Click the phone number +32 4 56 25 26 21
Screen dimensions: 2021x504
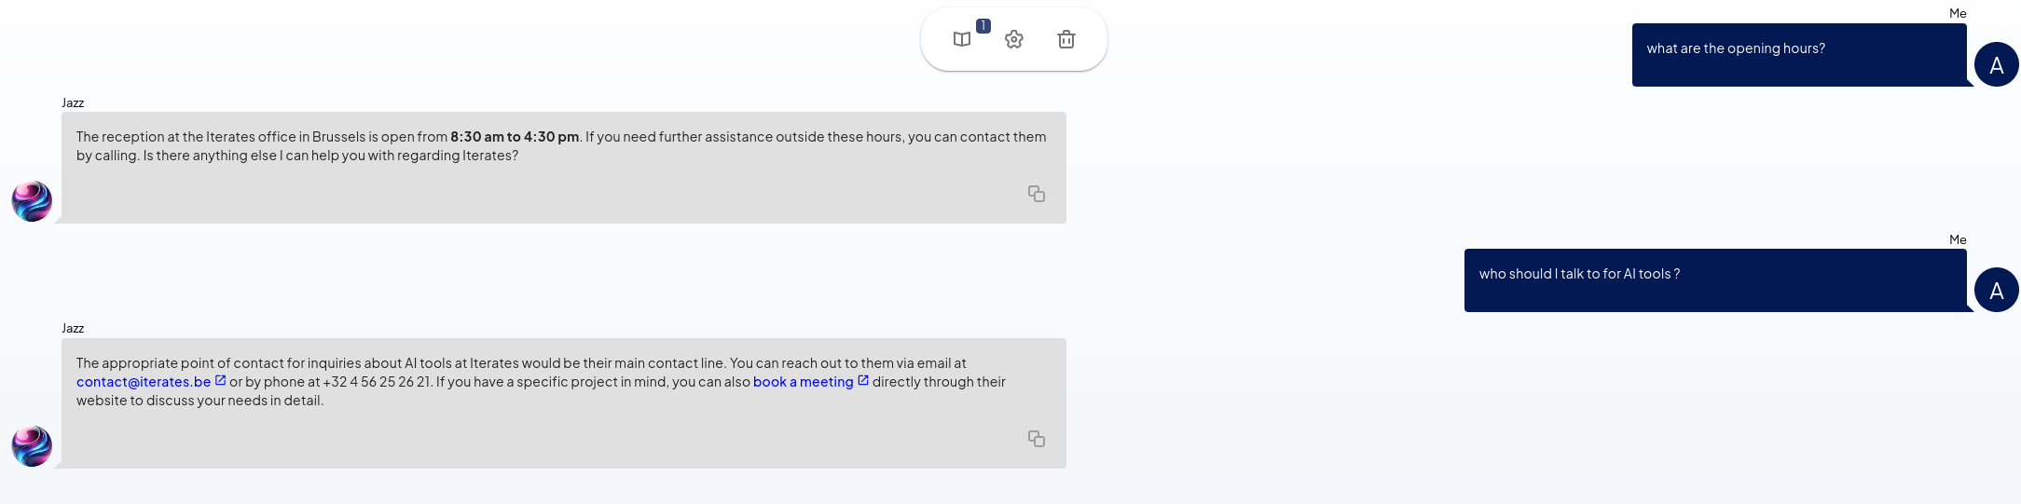tap(377, 382)
